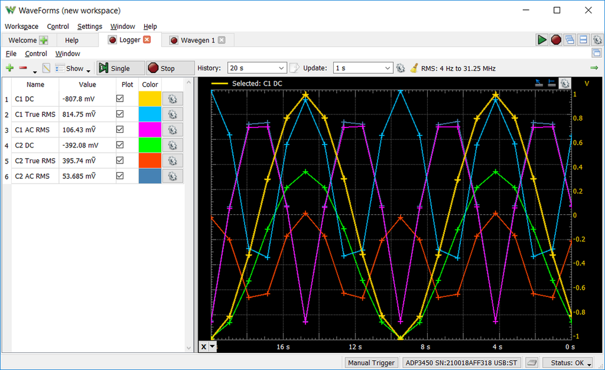Click the broom clear icon beside RMS
The image size is (605, 370).
[x=415, y=68]
